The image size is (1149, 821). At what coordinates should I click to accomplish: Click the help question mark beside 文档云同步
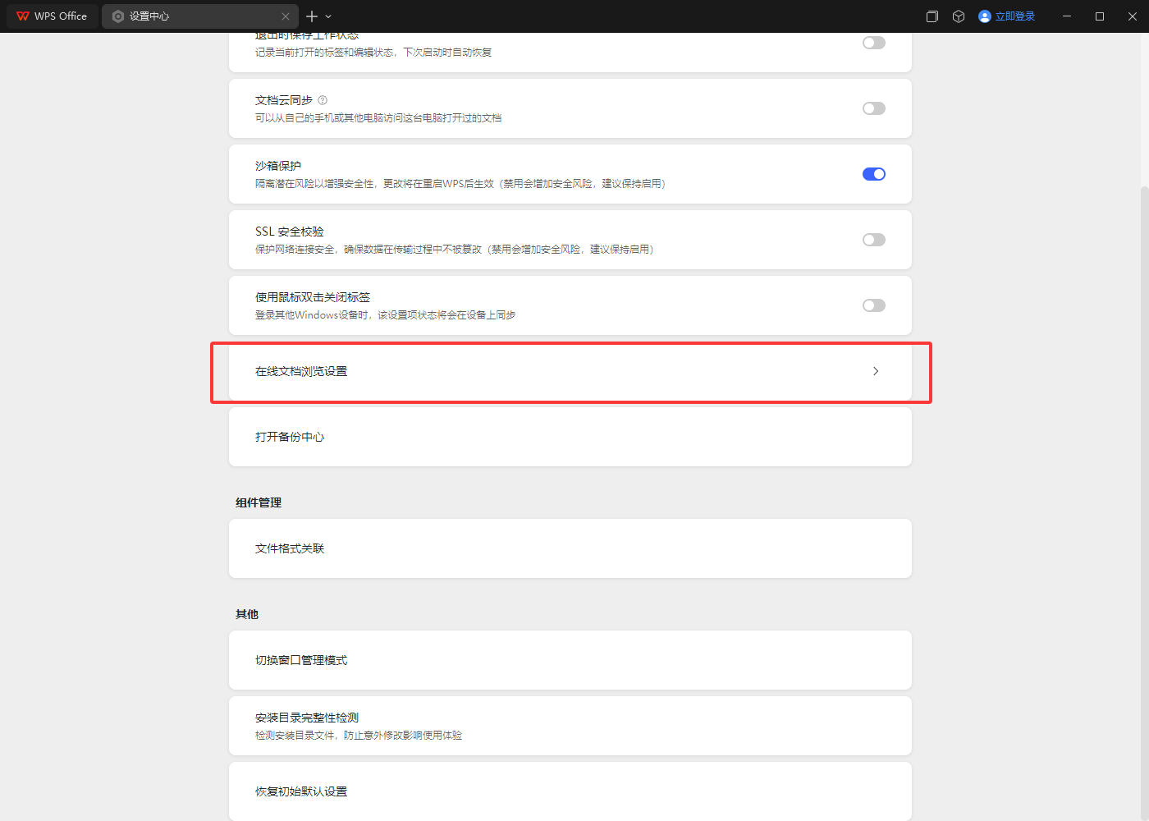(323, 100)
